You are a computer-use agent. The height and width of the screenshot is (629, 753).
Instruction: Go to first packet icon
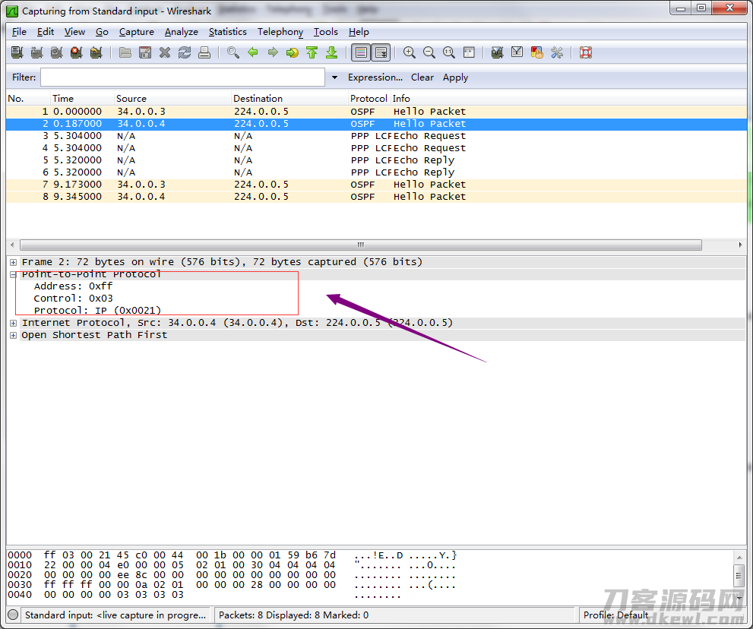point(312,52)
